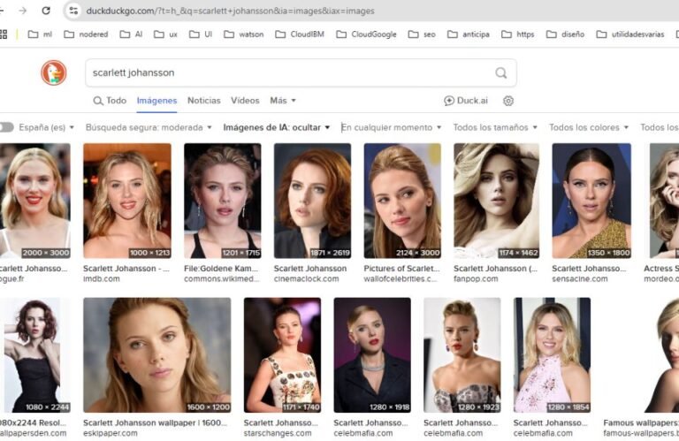The width and height of the screenshot is (679, 441).
Task: Open the 'anticipa' bookmark folder
Action: coord(469,34)
